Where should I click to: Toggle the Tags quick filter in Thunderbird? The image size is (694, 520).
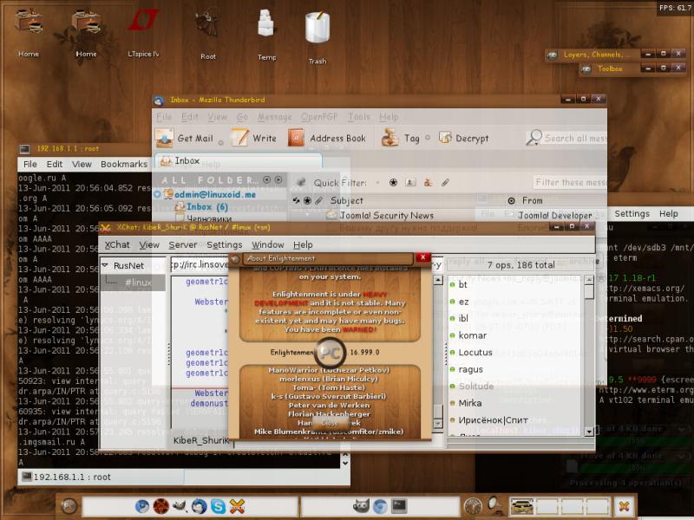coord(428,183)
